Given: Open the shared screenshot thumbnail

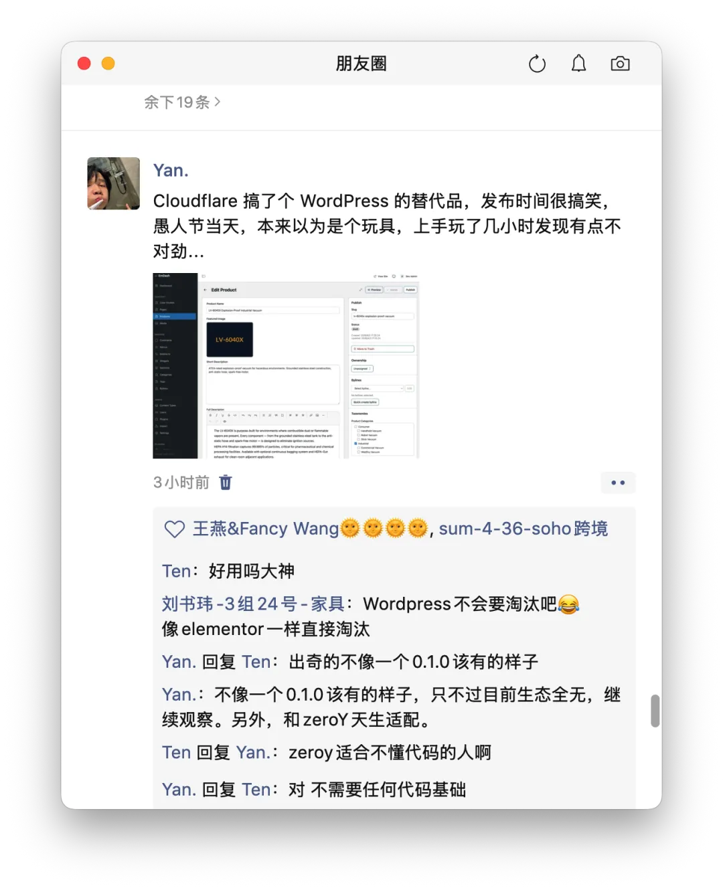Looking at the screenshot, I should (x=286, y=365).
